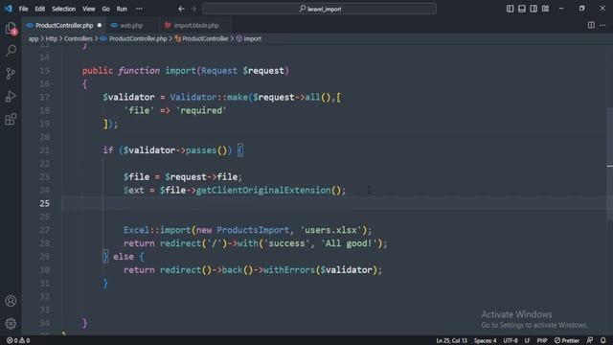Screen dimensions: 613x345
Task: Open the Run menu
Action: click(x=122, y=9)
